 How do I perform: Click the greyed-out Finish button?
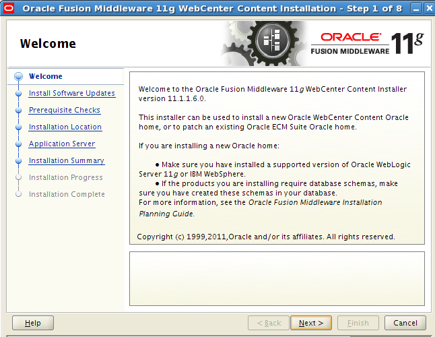358,323
